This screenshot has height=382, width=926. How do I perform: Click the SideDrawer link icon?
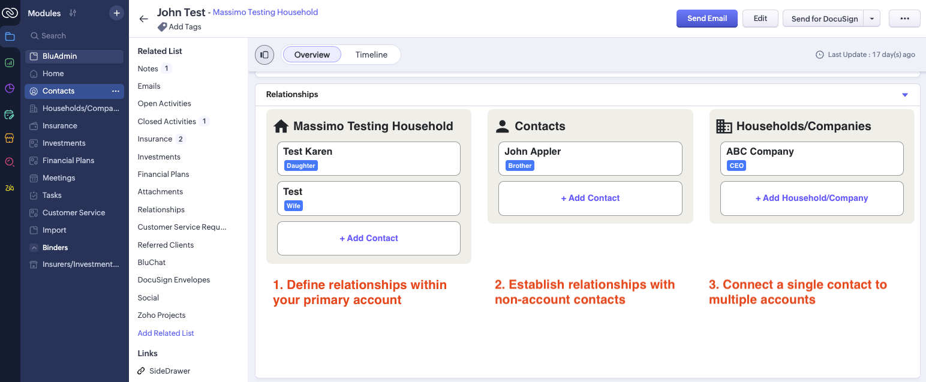[x=142, y=371]
